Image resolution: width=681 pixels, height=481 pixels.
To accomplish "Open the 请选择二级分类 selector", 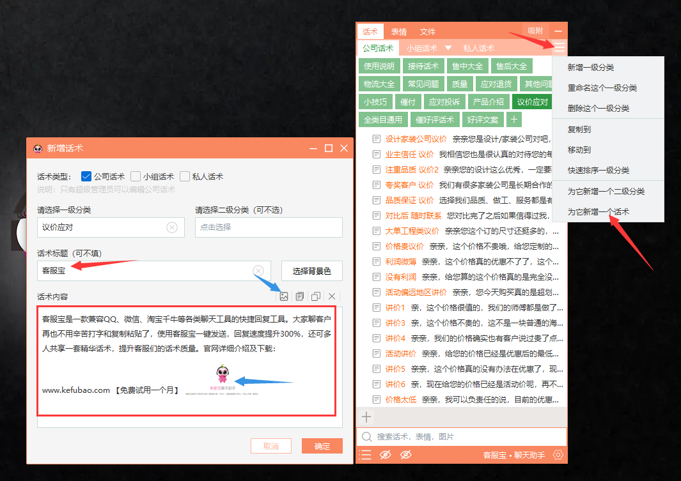I will [269, 227].
